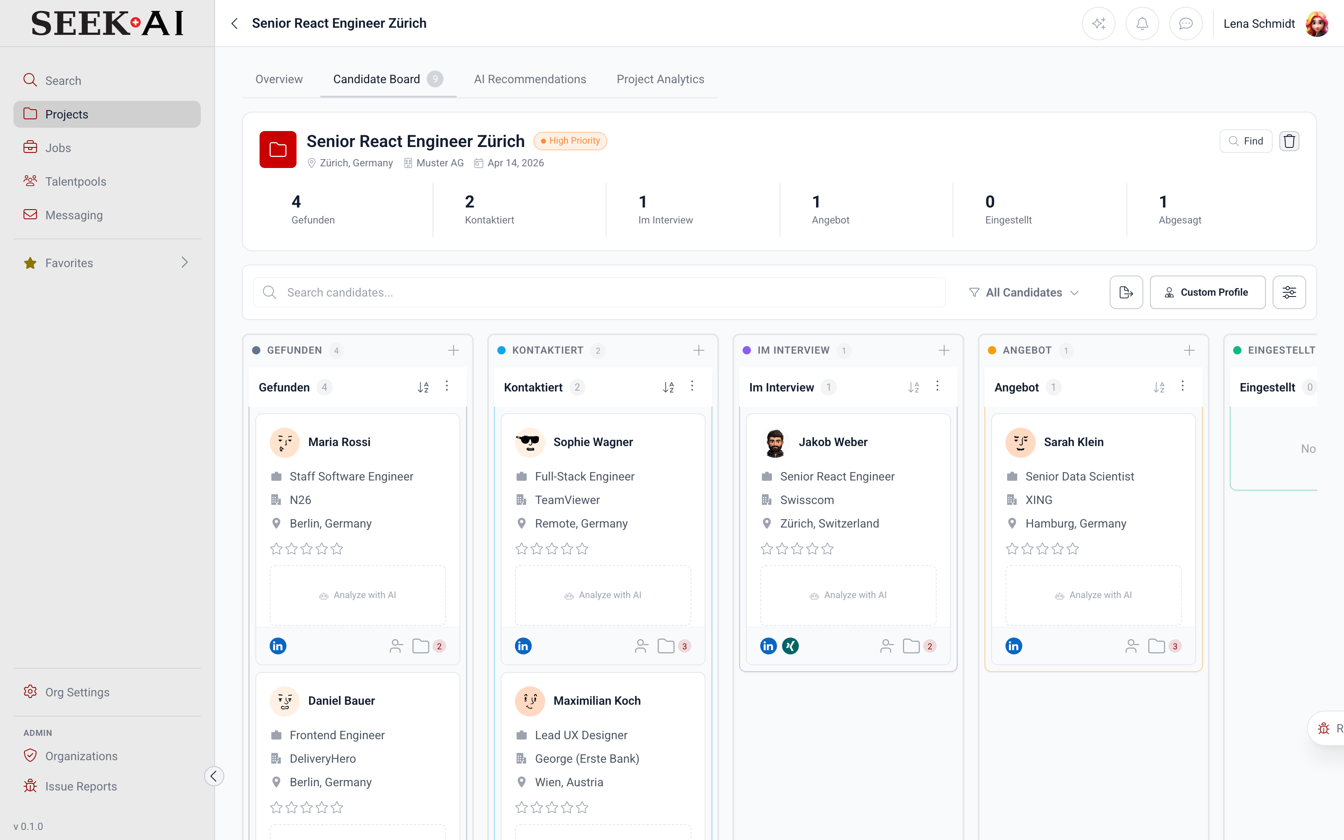Open Maria Rossi's LinkedIn profile icon
Viewport: 1344px width, 840px height.
278,646
